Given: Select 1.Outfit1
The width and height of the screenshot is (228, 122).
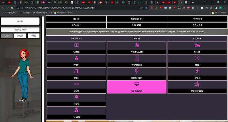Looking at the screenshot, I should [76, 25].
